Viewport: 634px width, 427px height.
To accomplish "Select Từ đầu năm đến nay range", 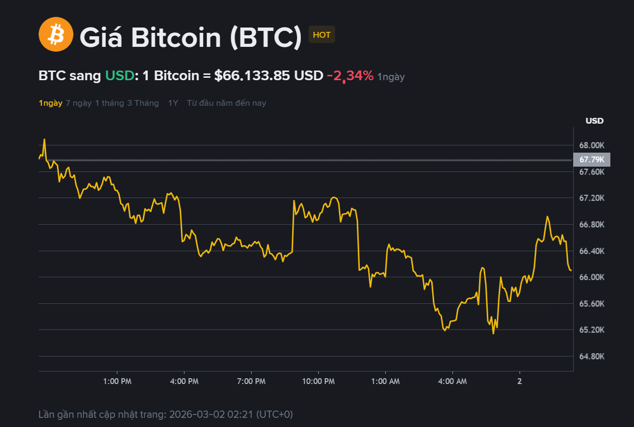I will [x=226, y=103].
